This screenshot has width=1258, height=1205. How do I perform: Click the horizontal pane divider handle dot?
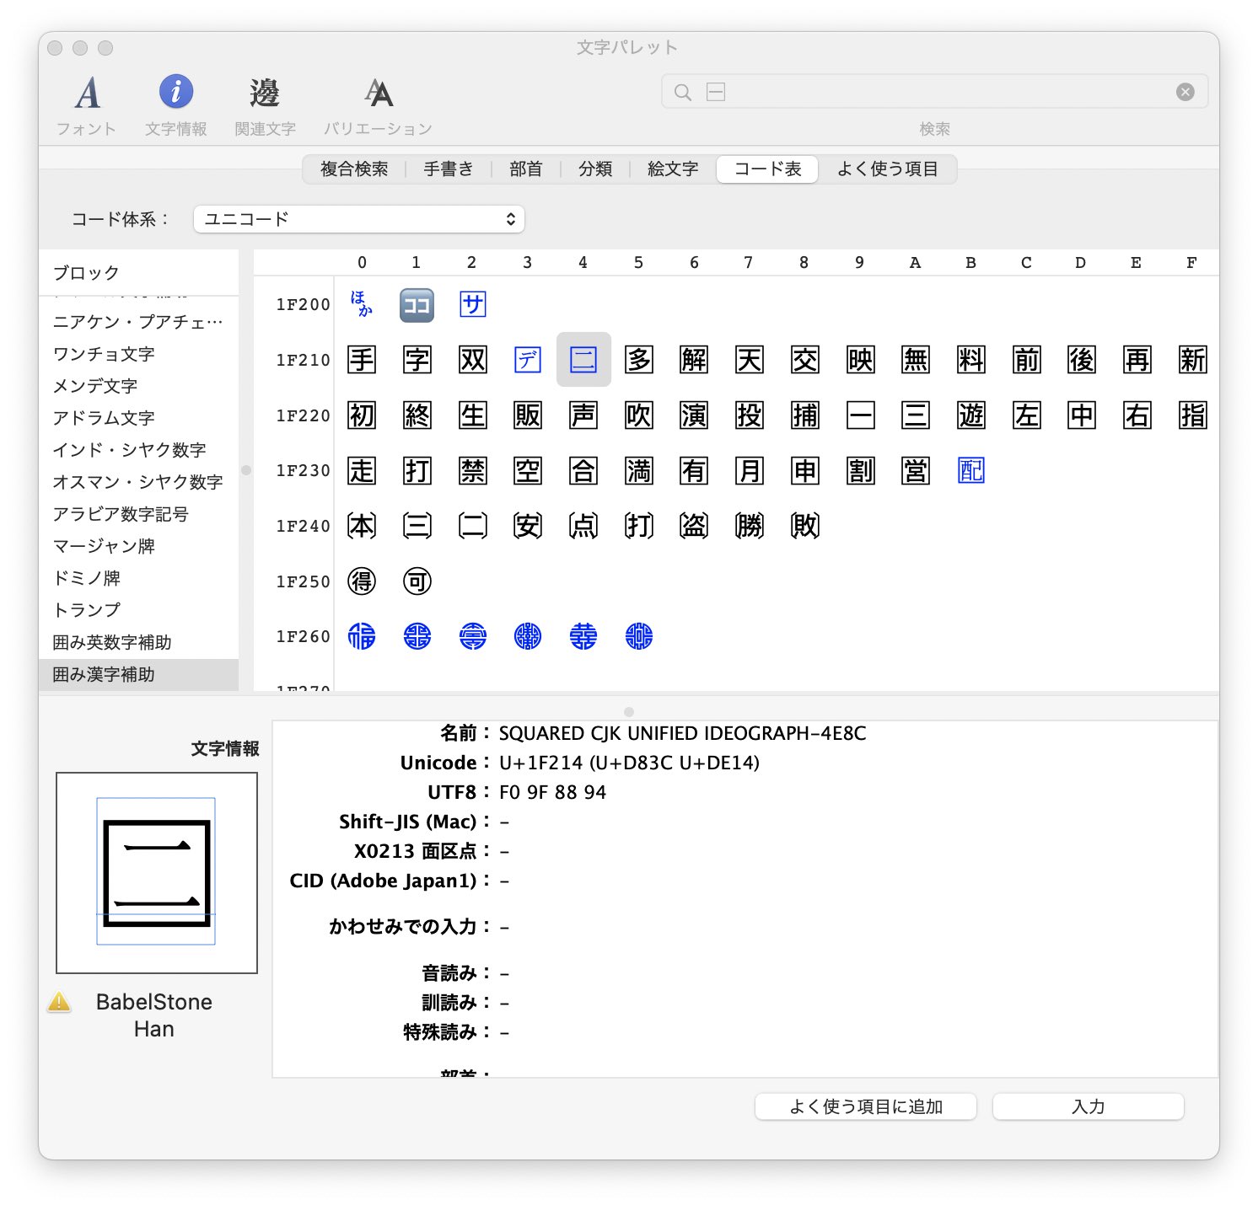[x=629, y=711]
